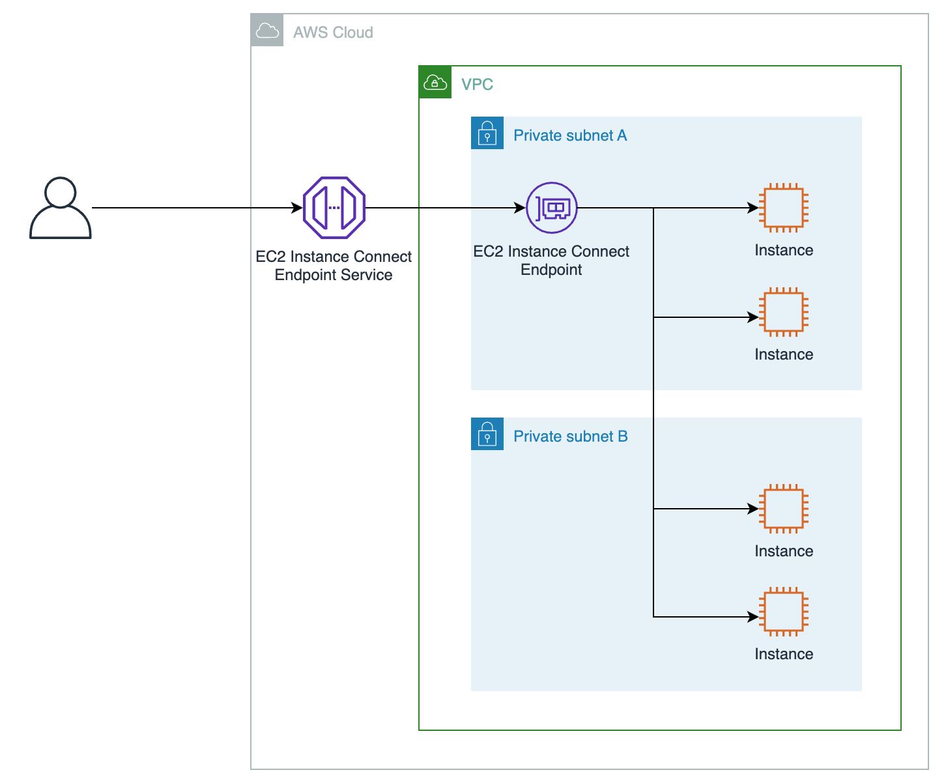Click the circular EC2 Instance Connect Endpoint icon

pyautogui.click(x=552, y=208)
